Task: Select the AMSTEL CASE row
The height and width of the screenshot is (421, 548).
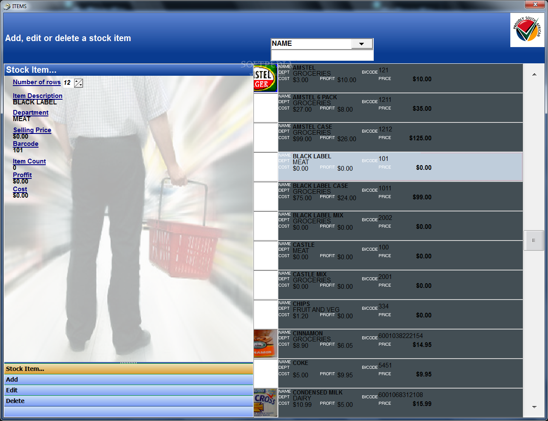Action: tap(400, 137)
